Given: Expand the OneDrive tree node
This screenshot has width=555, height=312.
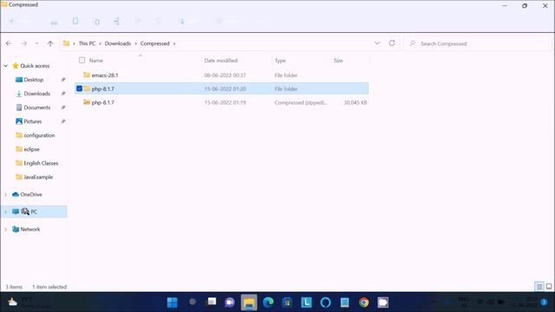Looking at the screenshot, I should coord(6,194).
